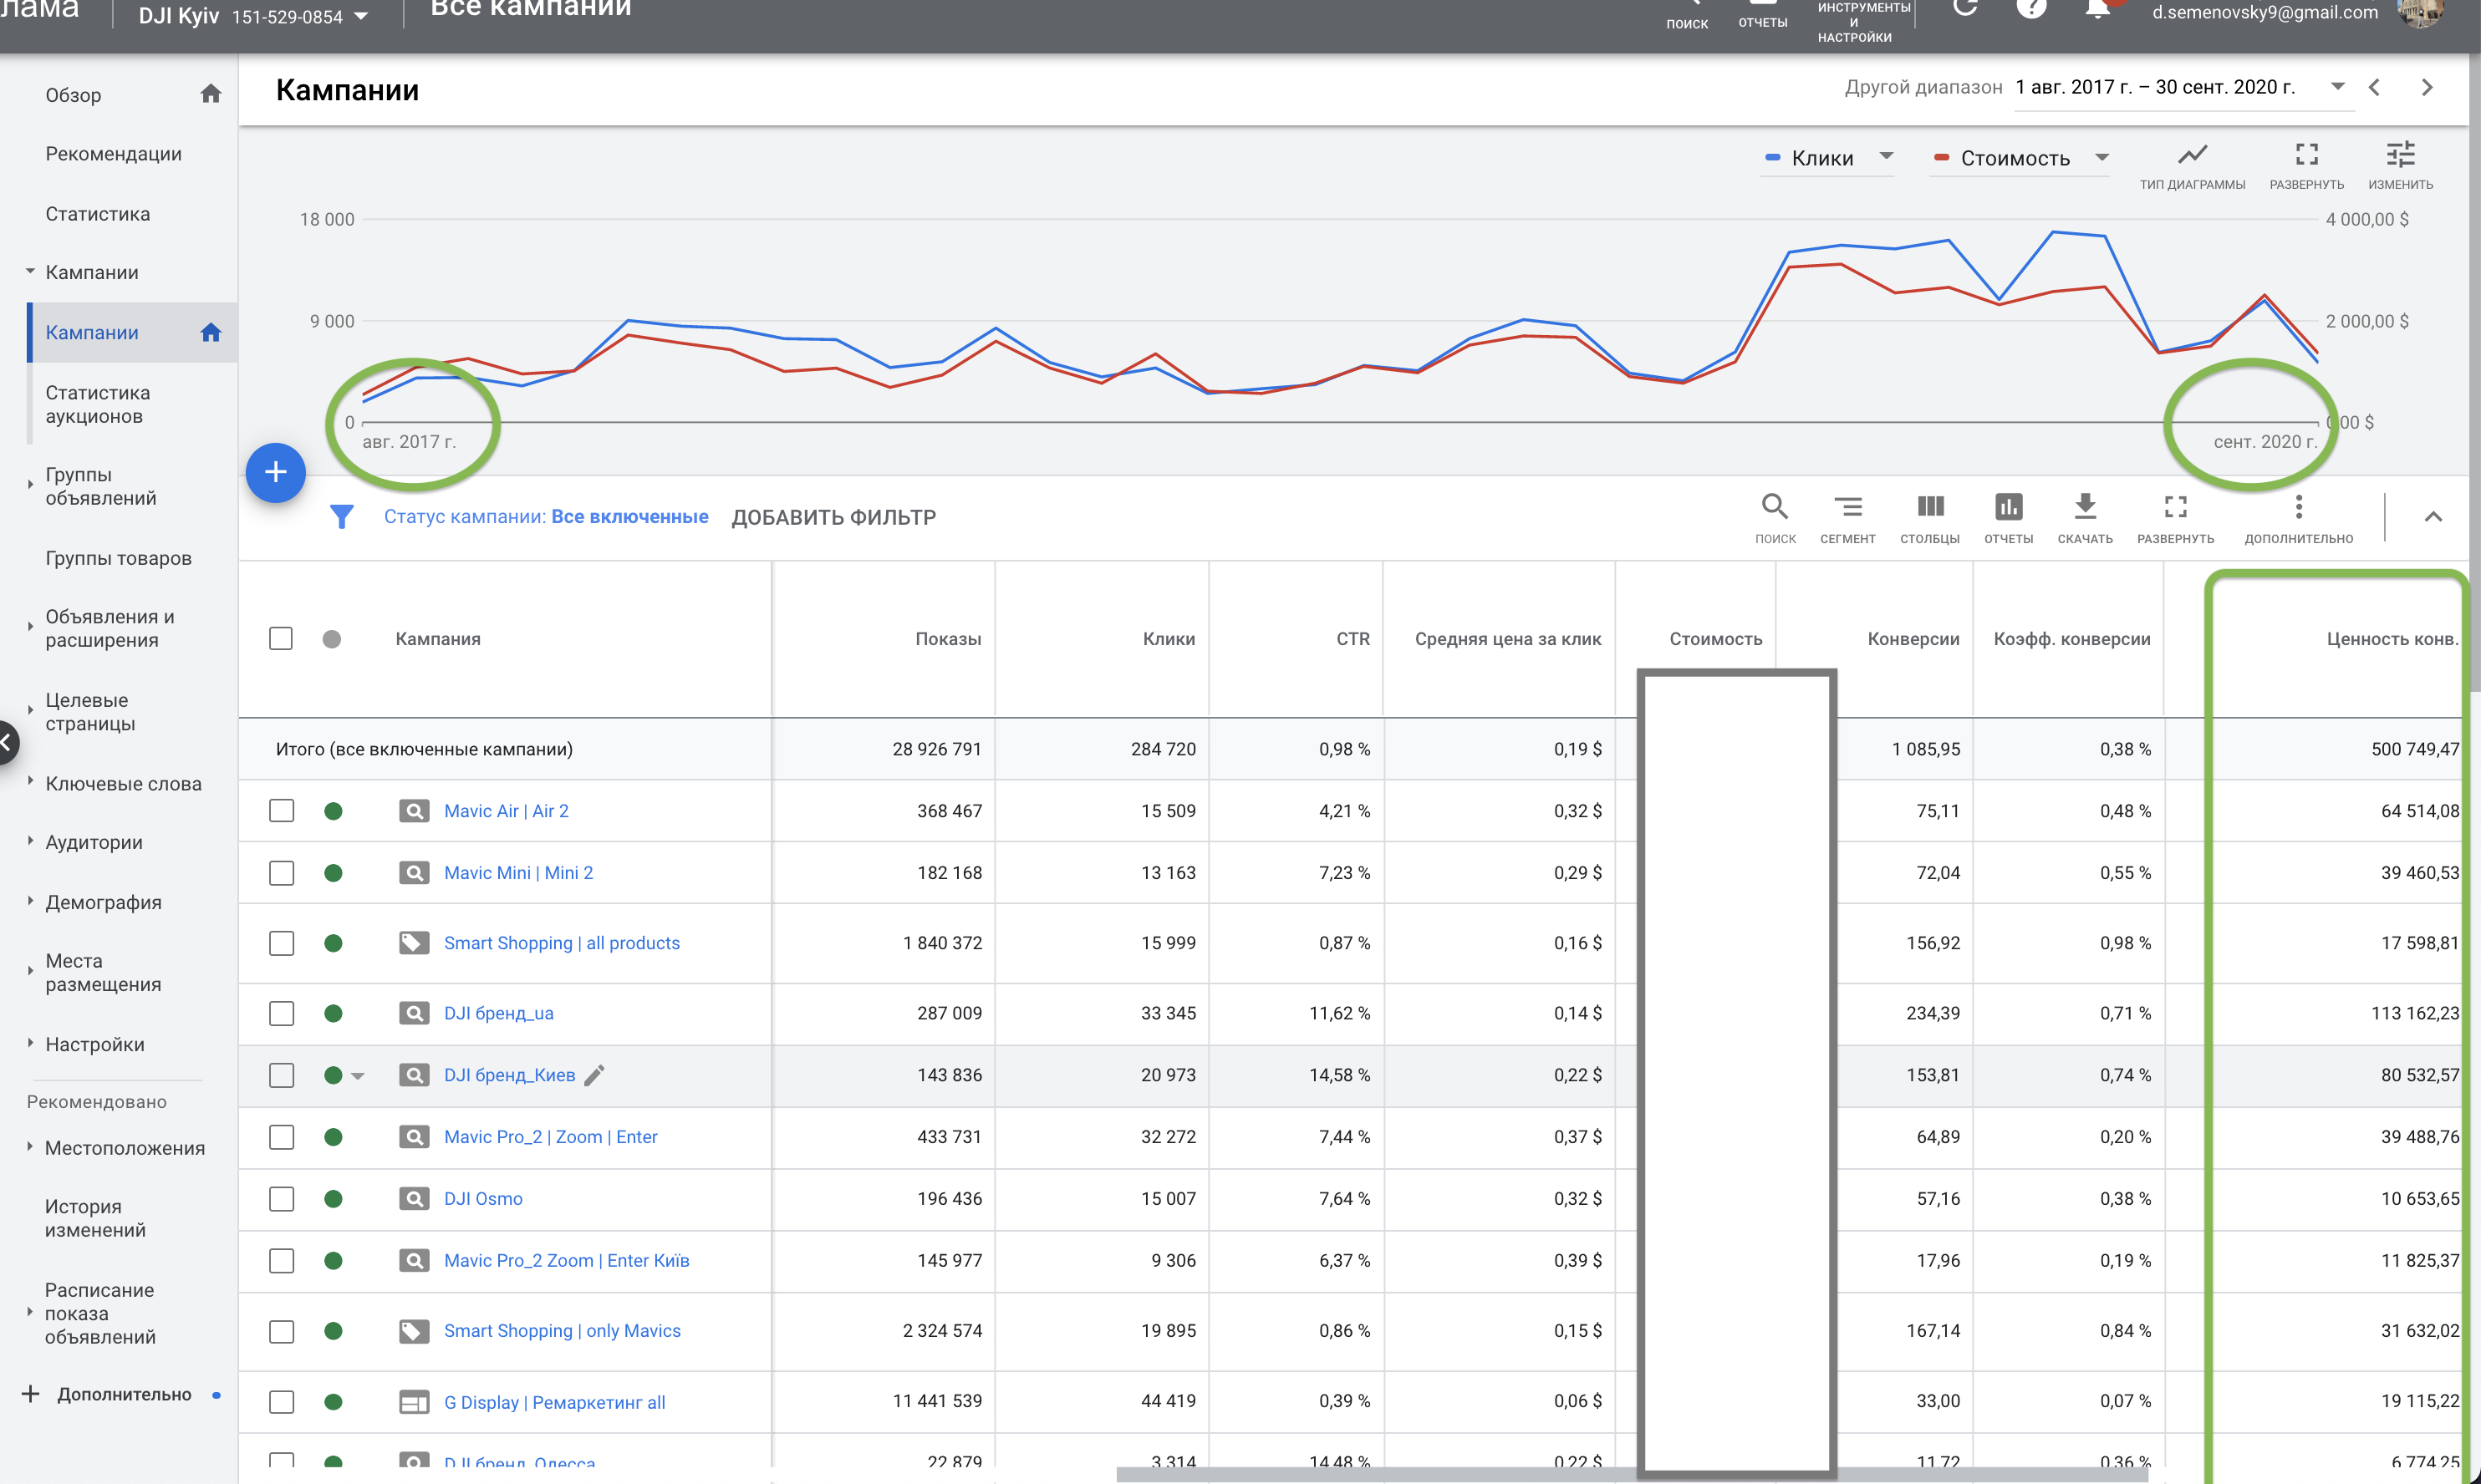Sort by Конверсии column header
This screenshot has height=1484, width=2481.
pyautogui.click(x=1913, y=639)
